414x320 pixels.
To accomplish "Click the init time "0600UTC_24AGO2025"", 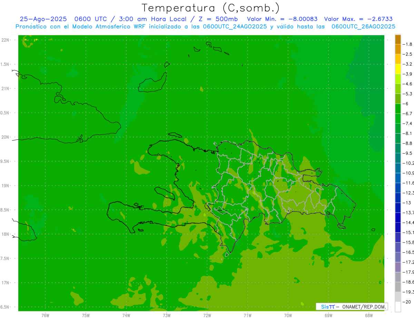I will click(235, 26).
